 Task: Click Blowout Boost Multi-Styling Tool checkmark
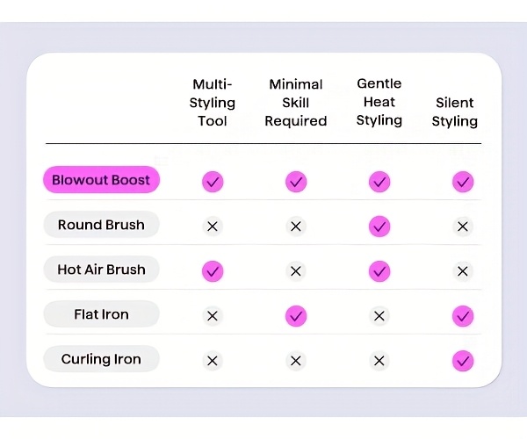[x=213, y=182]
